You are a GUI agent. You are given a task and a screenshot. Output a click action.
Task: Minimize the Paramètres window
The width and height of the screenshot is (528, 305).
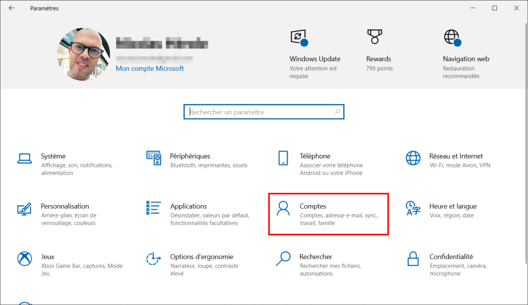pos(473,8)
